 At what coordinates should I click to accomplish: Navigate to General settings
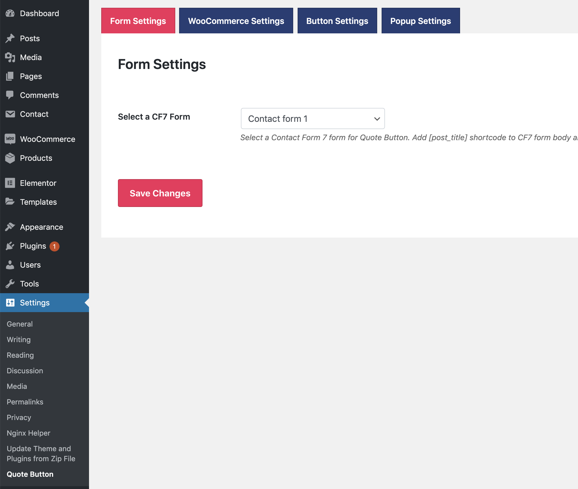point(19,323)
